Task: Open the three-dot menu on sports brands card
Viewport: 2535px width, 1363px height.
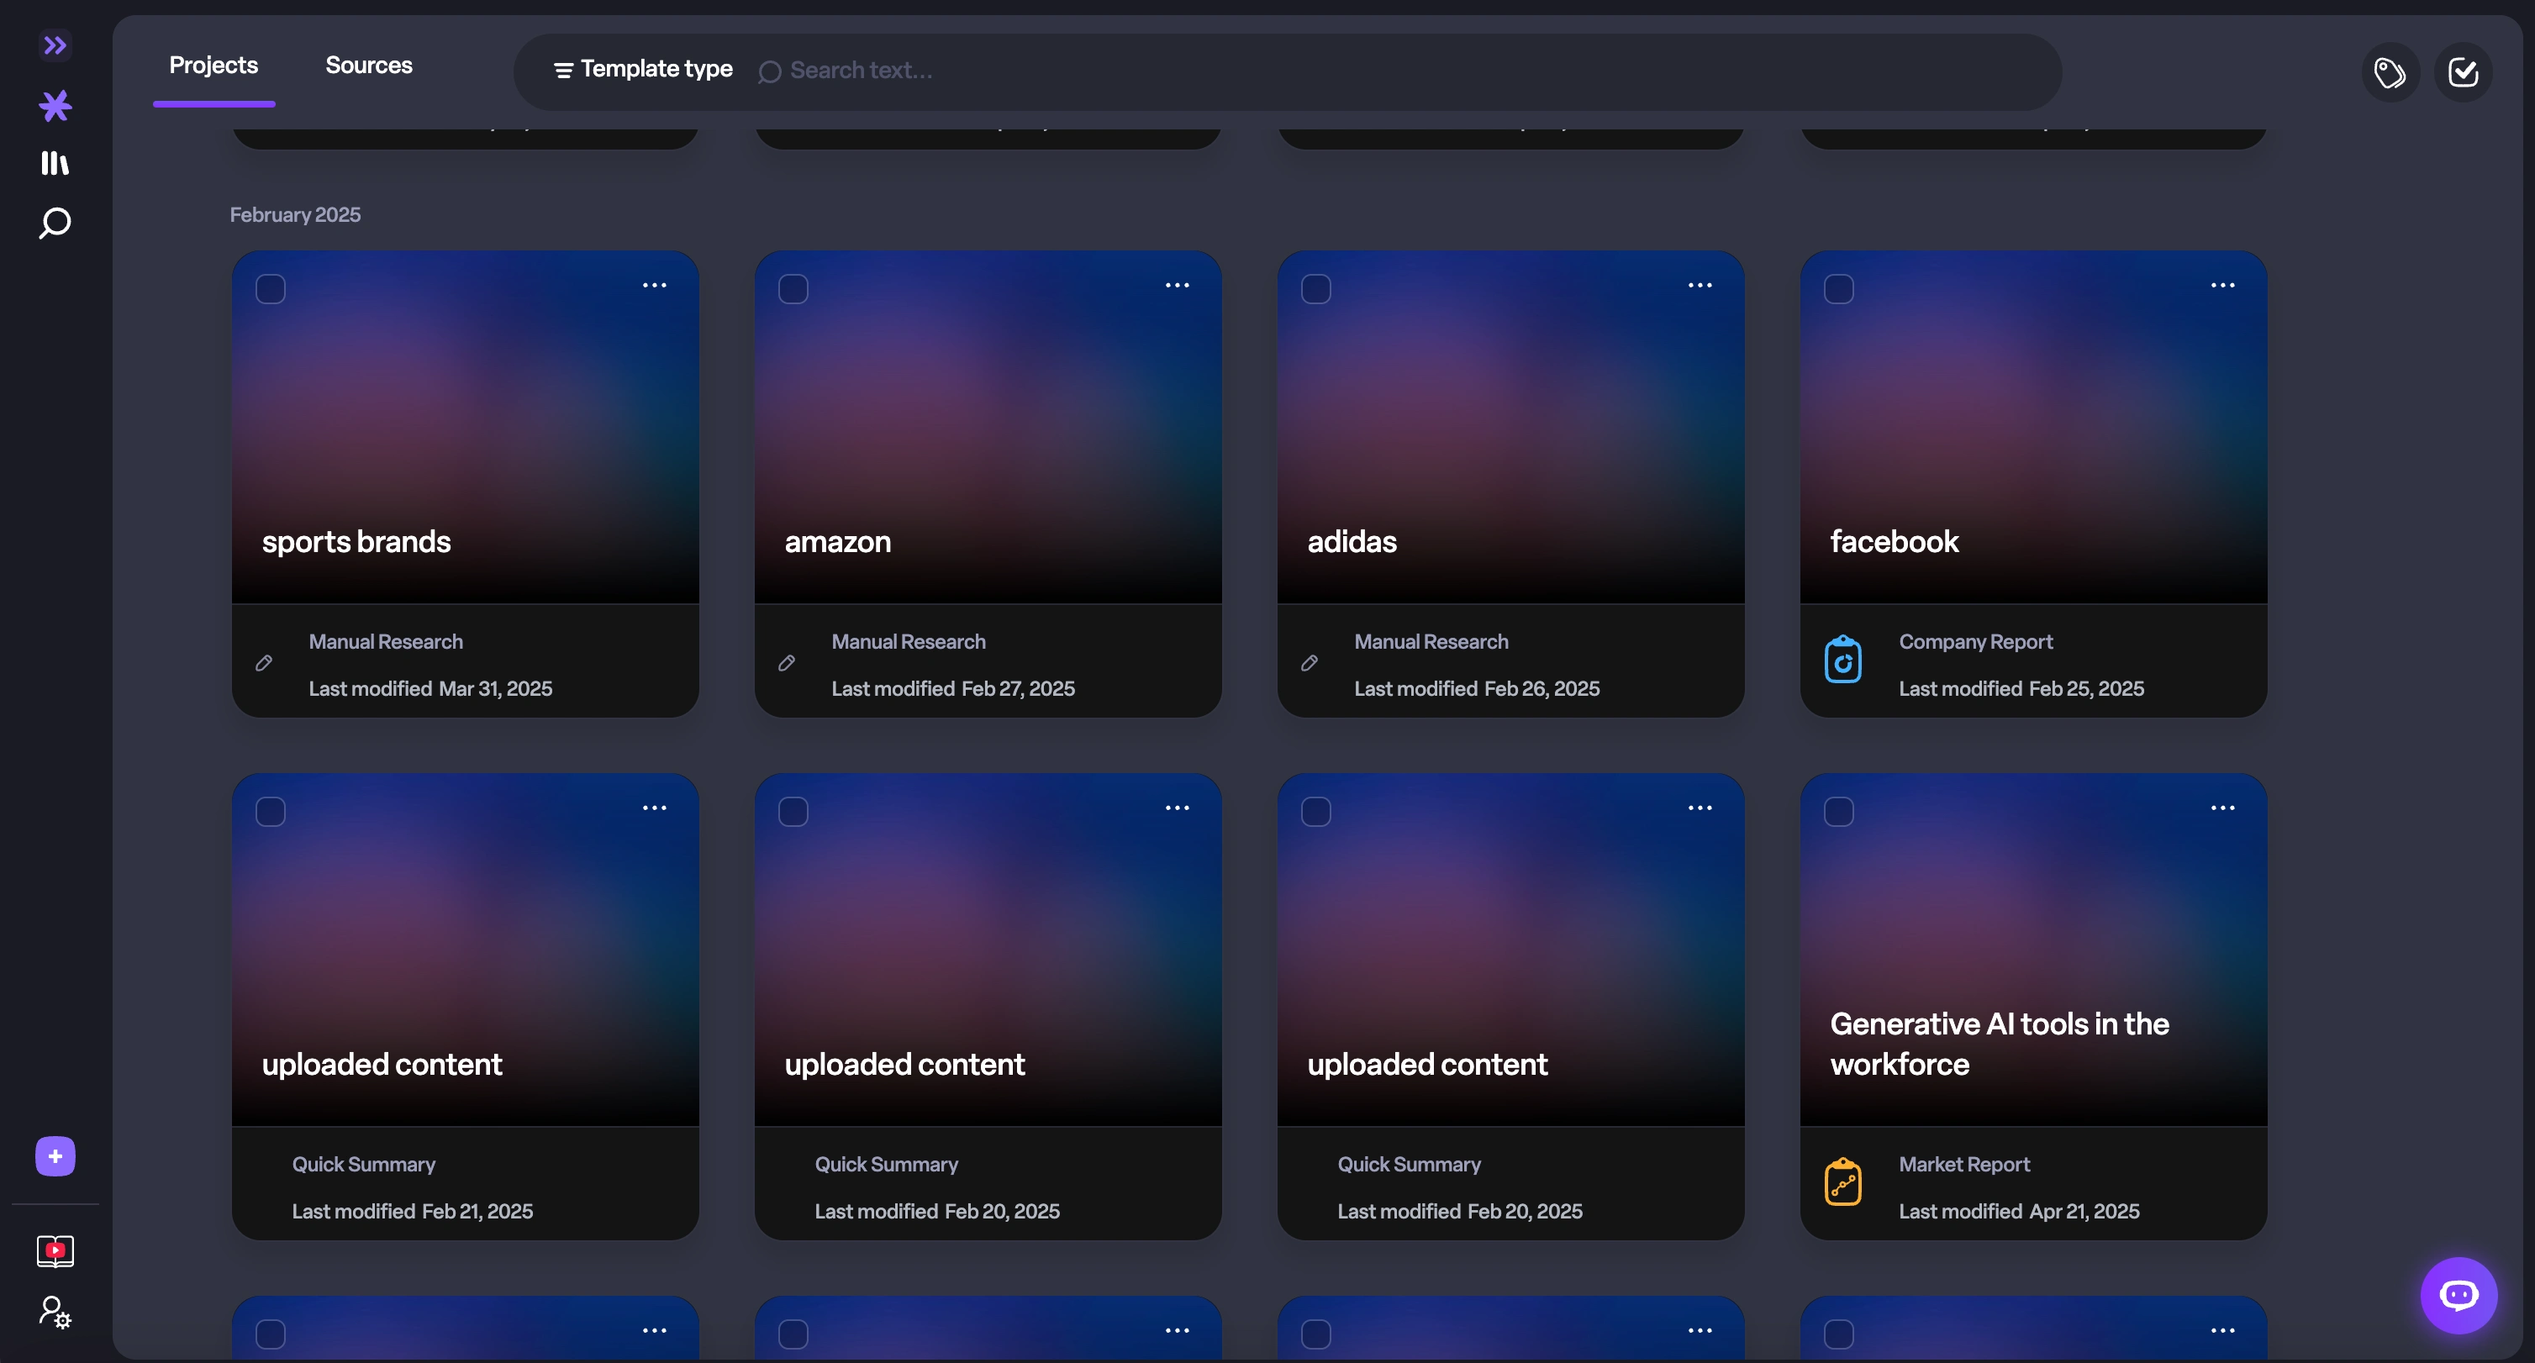Action: (x=655, y=286)
